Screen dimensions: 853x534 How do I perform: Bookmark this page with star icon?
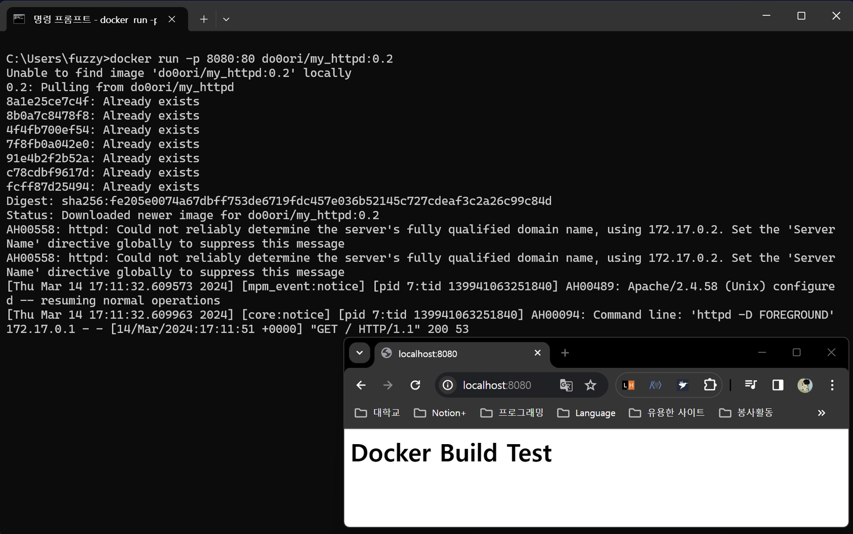[590, 385]
